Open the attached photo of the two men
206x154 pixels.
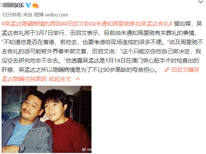[x=47, y=119]
